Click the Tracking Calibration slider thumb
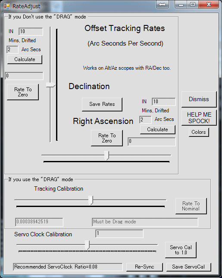Image resolution: width=222 pixels, height=278 pixels. click(91, 201)
